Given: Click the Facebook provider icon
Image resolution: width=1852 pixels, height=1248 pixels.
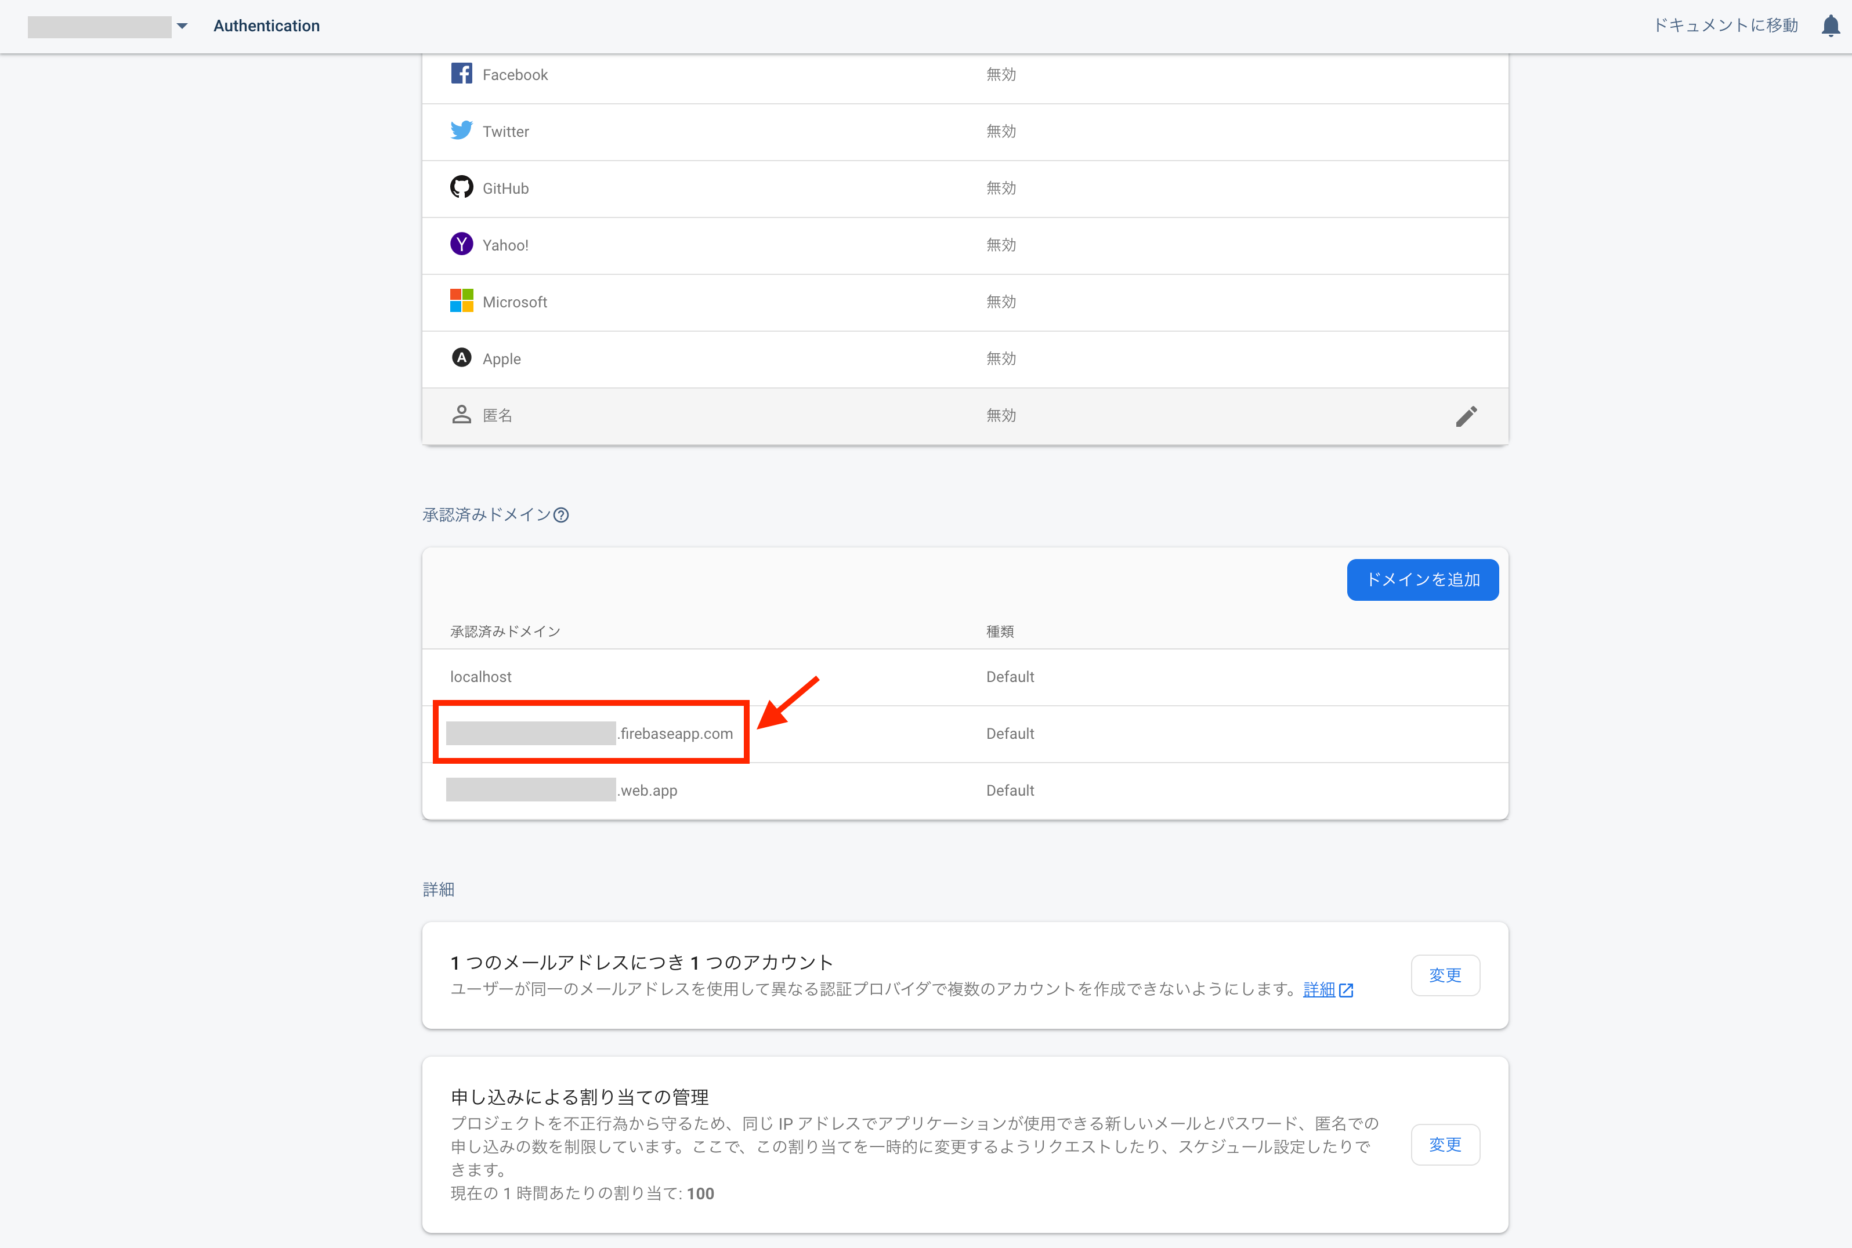Looking at the screenshot, I should (x=461, y=74).
